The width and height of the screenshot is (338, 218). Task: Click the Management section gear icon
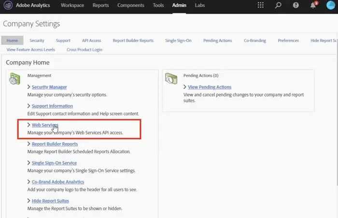14,79
